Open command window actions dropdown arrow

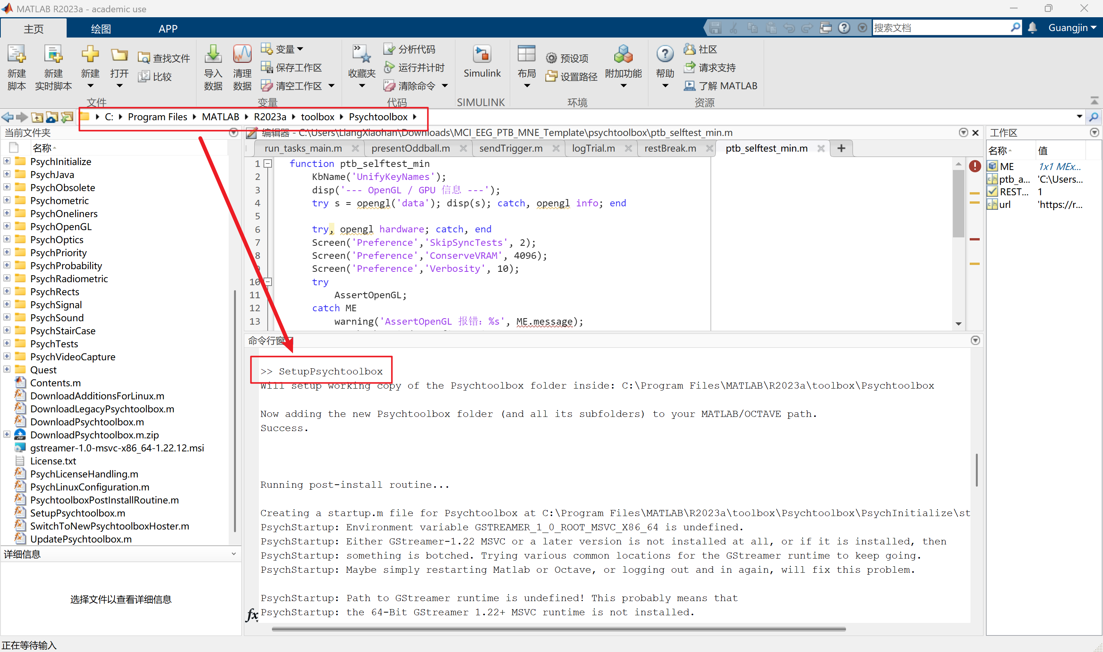975,340
